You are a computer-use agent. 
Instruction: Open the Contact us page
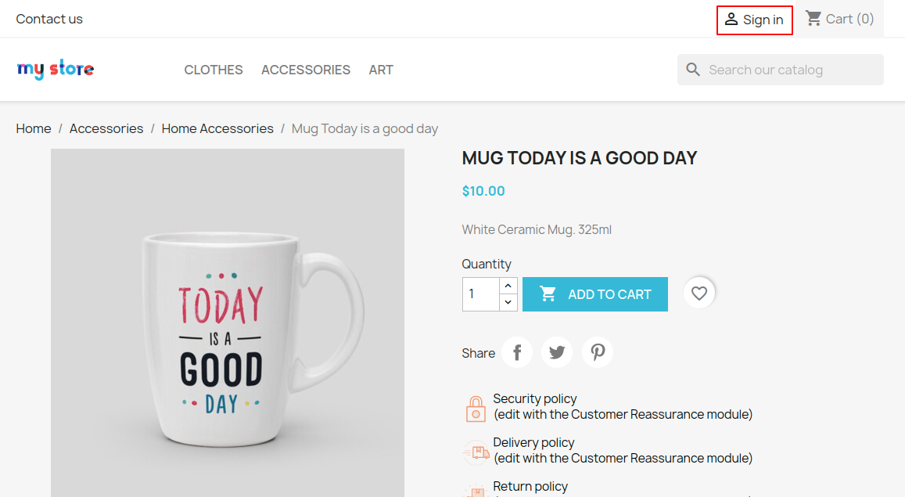click(x=49, y=19)
